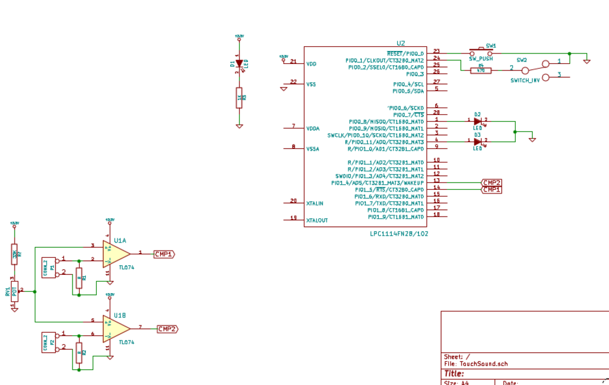The image size is (609, 385).
Task: Select the PIO1_5/RTS/CT32B0_CAP0 pin label
Action: pyautogui.click(x=389, y=190)
